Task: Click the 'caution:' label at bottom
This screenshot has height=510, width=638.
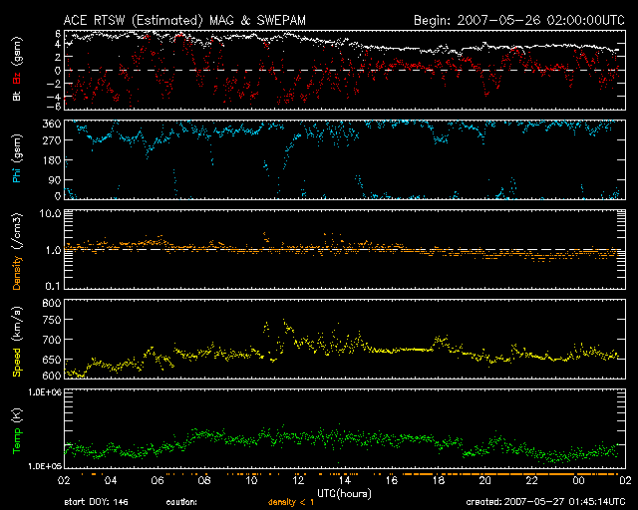Action: 182,503
